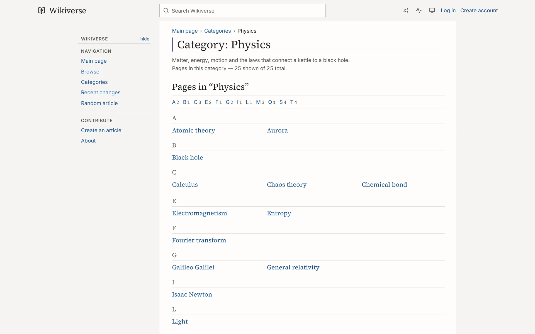Click the Wikiverse site title
The height and width of the screenshot is (334, 535).
coord(68,11)
